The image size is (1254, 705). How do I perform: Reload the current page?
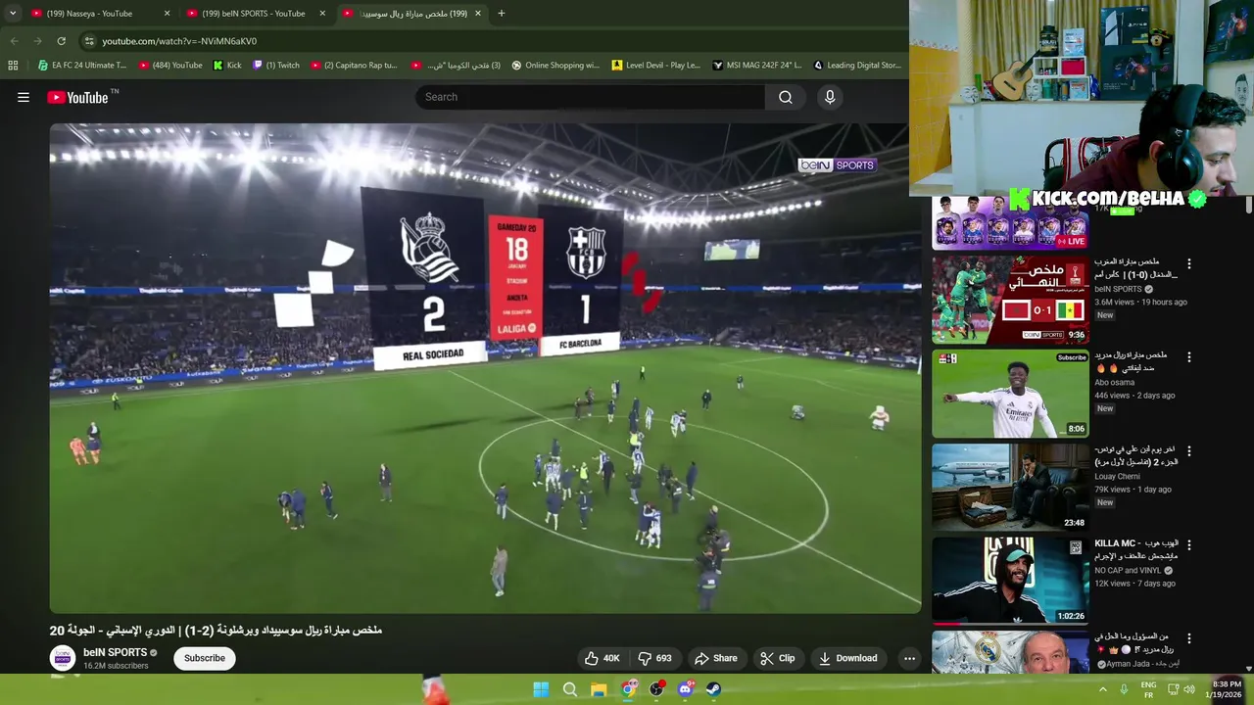point(61,41)
